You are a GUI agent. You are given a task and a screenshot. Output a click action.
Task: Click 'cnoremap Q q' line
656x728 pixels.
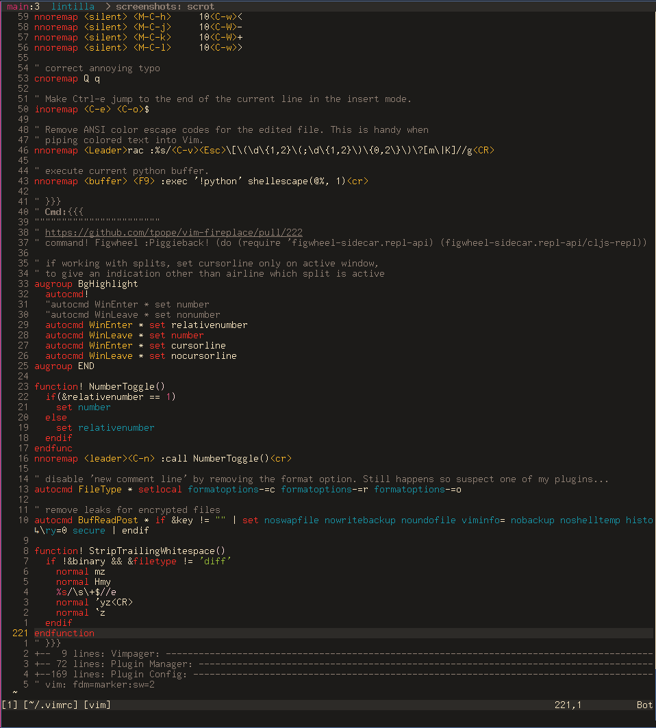click(67, 79)
